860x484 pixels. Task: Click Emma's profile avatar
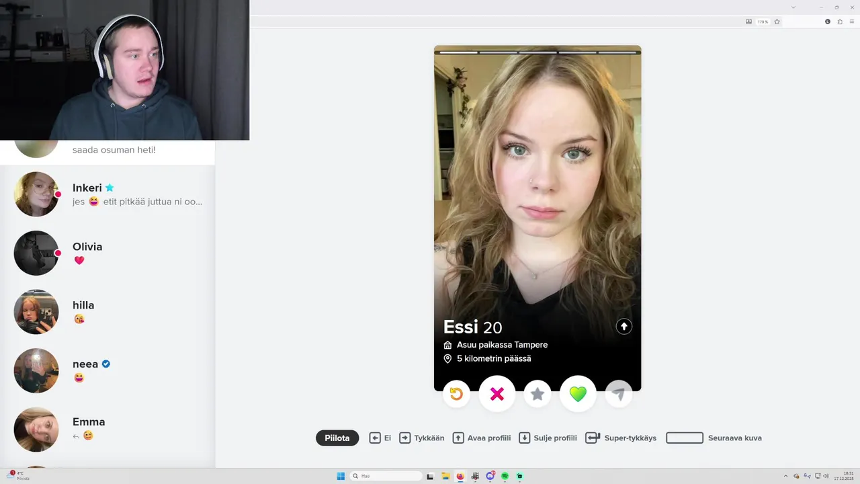tap(36, 429)
